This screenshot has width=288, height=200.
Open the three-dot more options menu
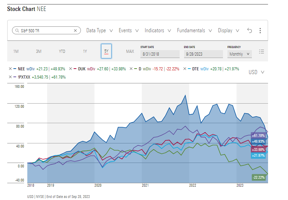pyautogui.click(x=260, y=31)
